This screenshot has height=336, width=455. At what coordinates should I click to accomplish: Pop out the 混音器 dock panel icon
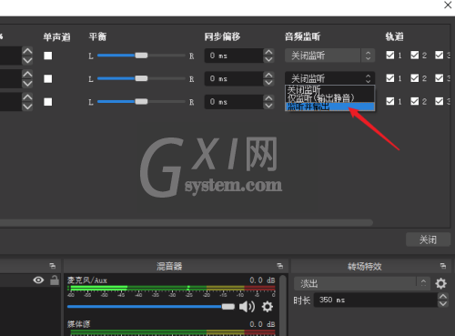[x=280, y=266]
